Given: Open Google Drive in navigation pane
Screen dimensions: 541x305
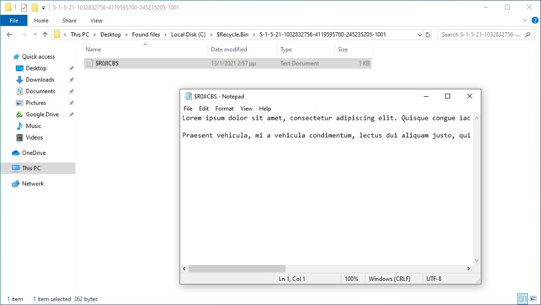Looking at the screenshot, I should pyautogui.click(x=42, y=114).
